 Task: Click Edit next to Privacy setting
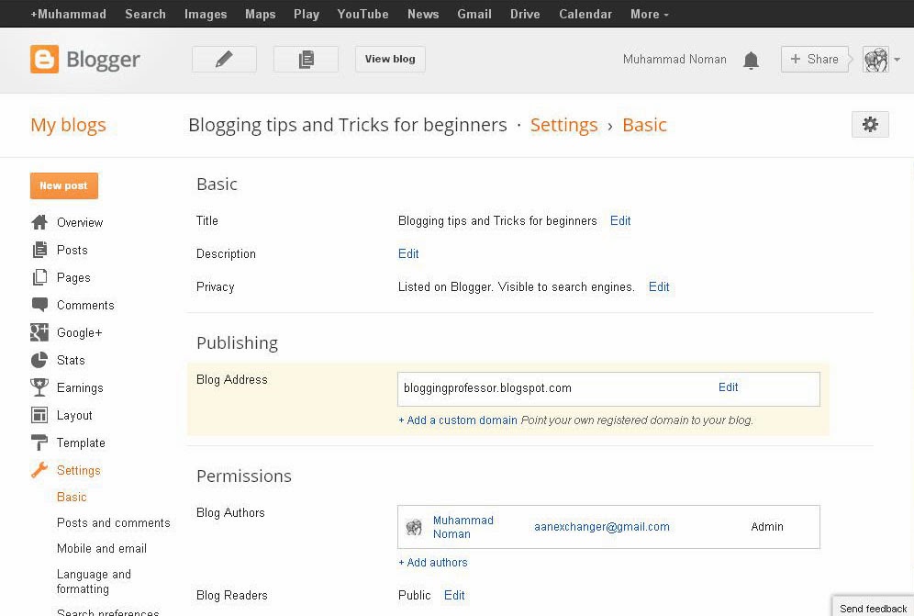(x=659, y=286)
